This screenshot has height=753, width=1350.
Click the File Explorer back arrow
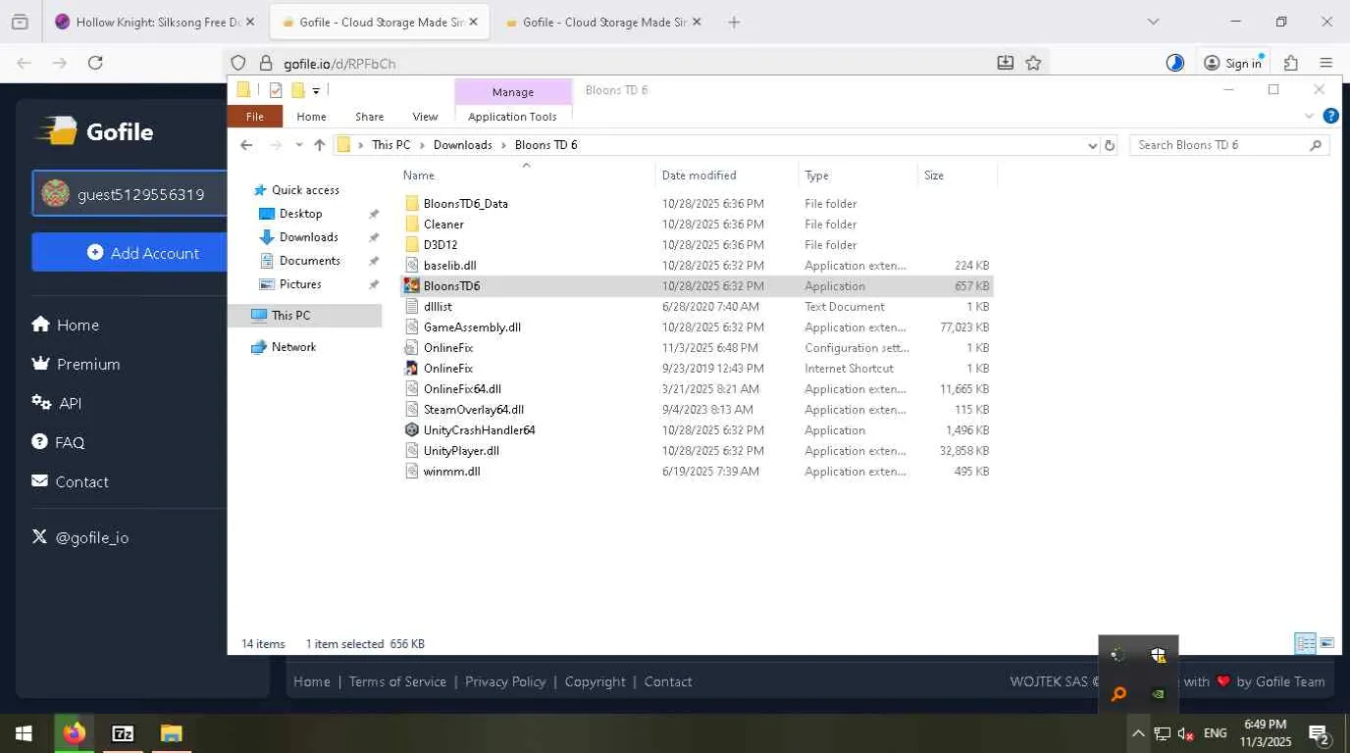click(246, 145)
